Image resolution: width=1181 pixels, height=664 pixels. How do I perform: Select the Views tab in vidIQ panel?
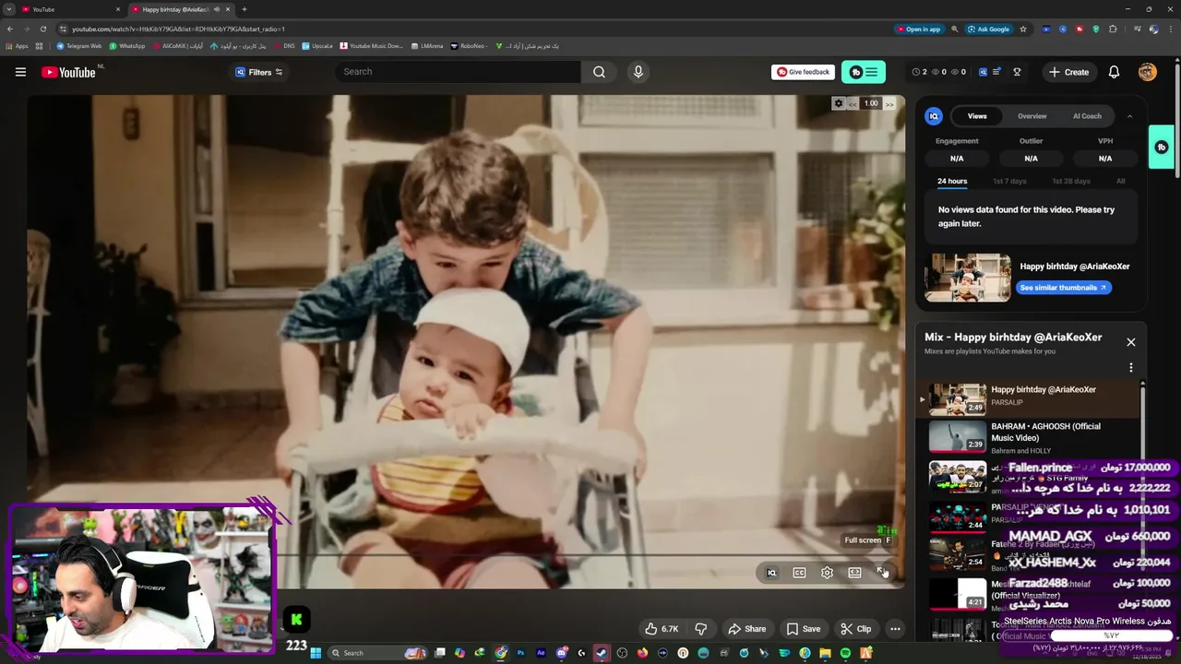point(977,116)
